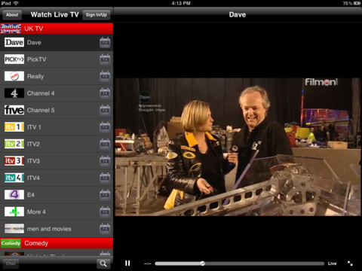Screen dimensions: 362x271
Task: Open TV guide for E4
Action: pyautogui.click(x=105, y=195)
